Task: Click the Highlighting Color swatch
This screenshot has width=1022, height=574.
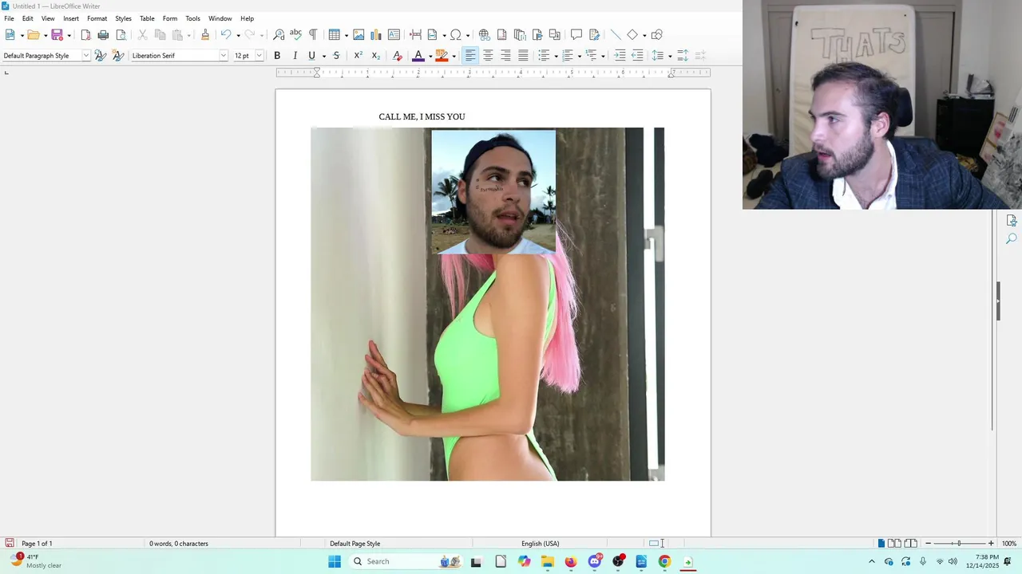Action: coord(442,55)
